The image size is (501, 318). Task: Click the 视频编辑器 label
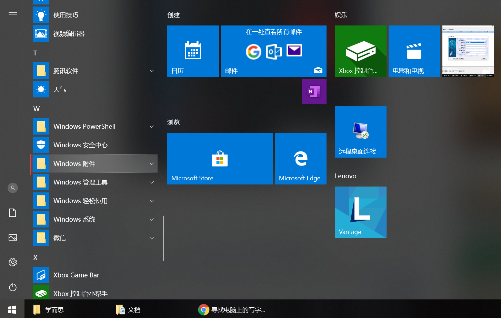point(69,34)
